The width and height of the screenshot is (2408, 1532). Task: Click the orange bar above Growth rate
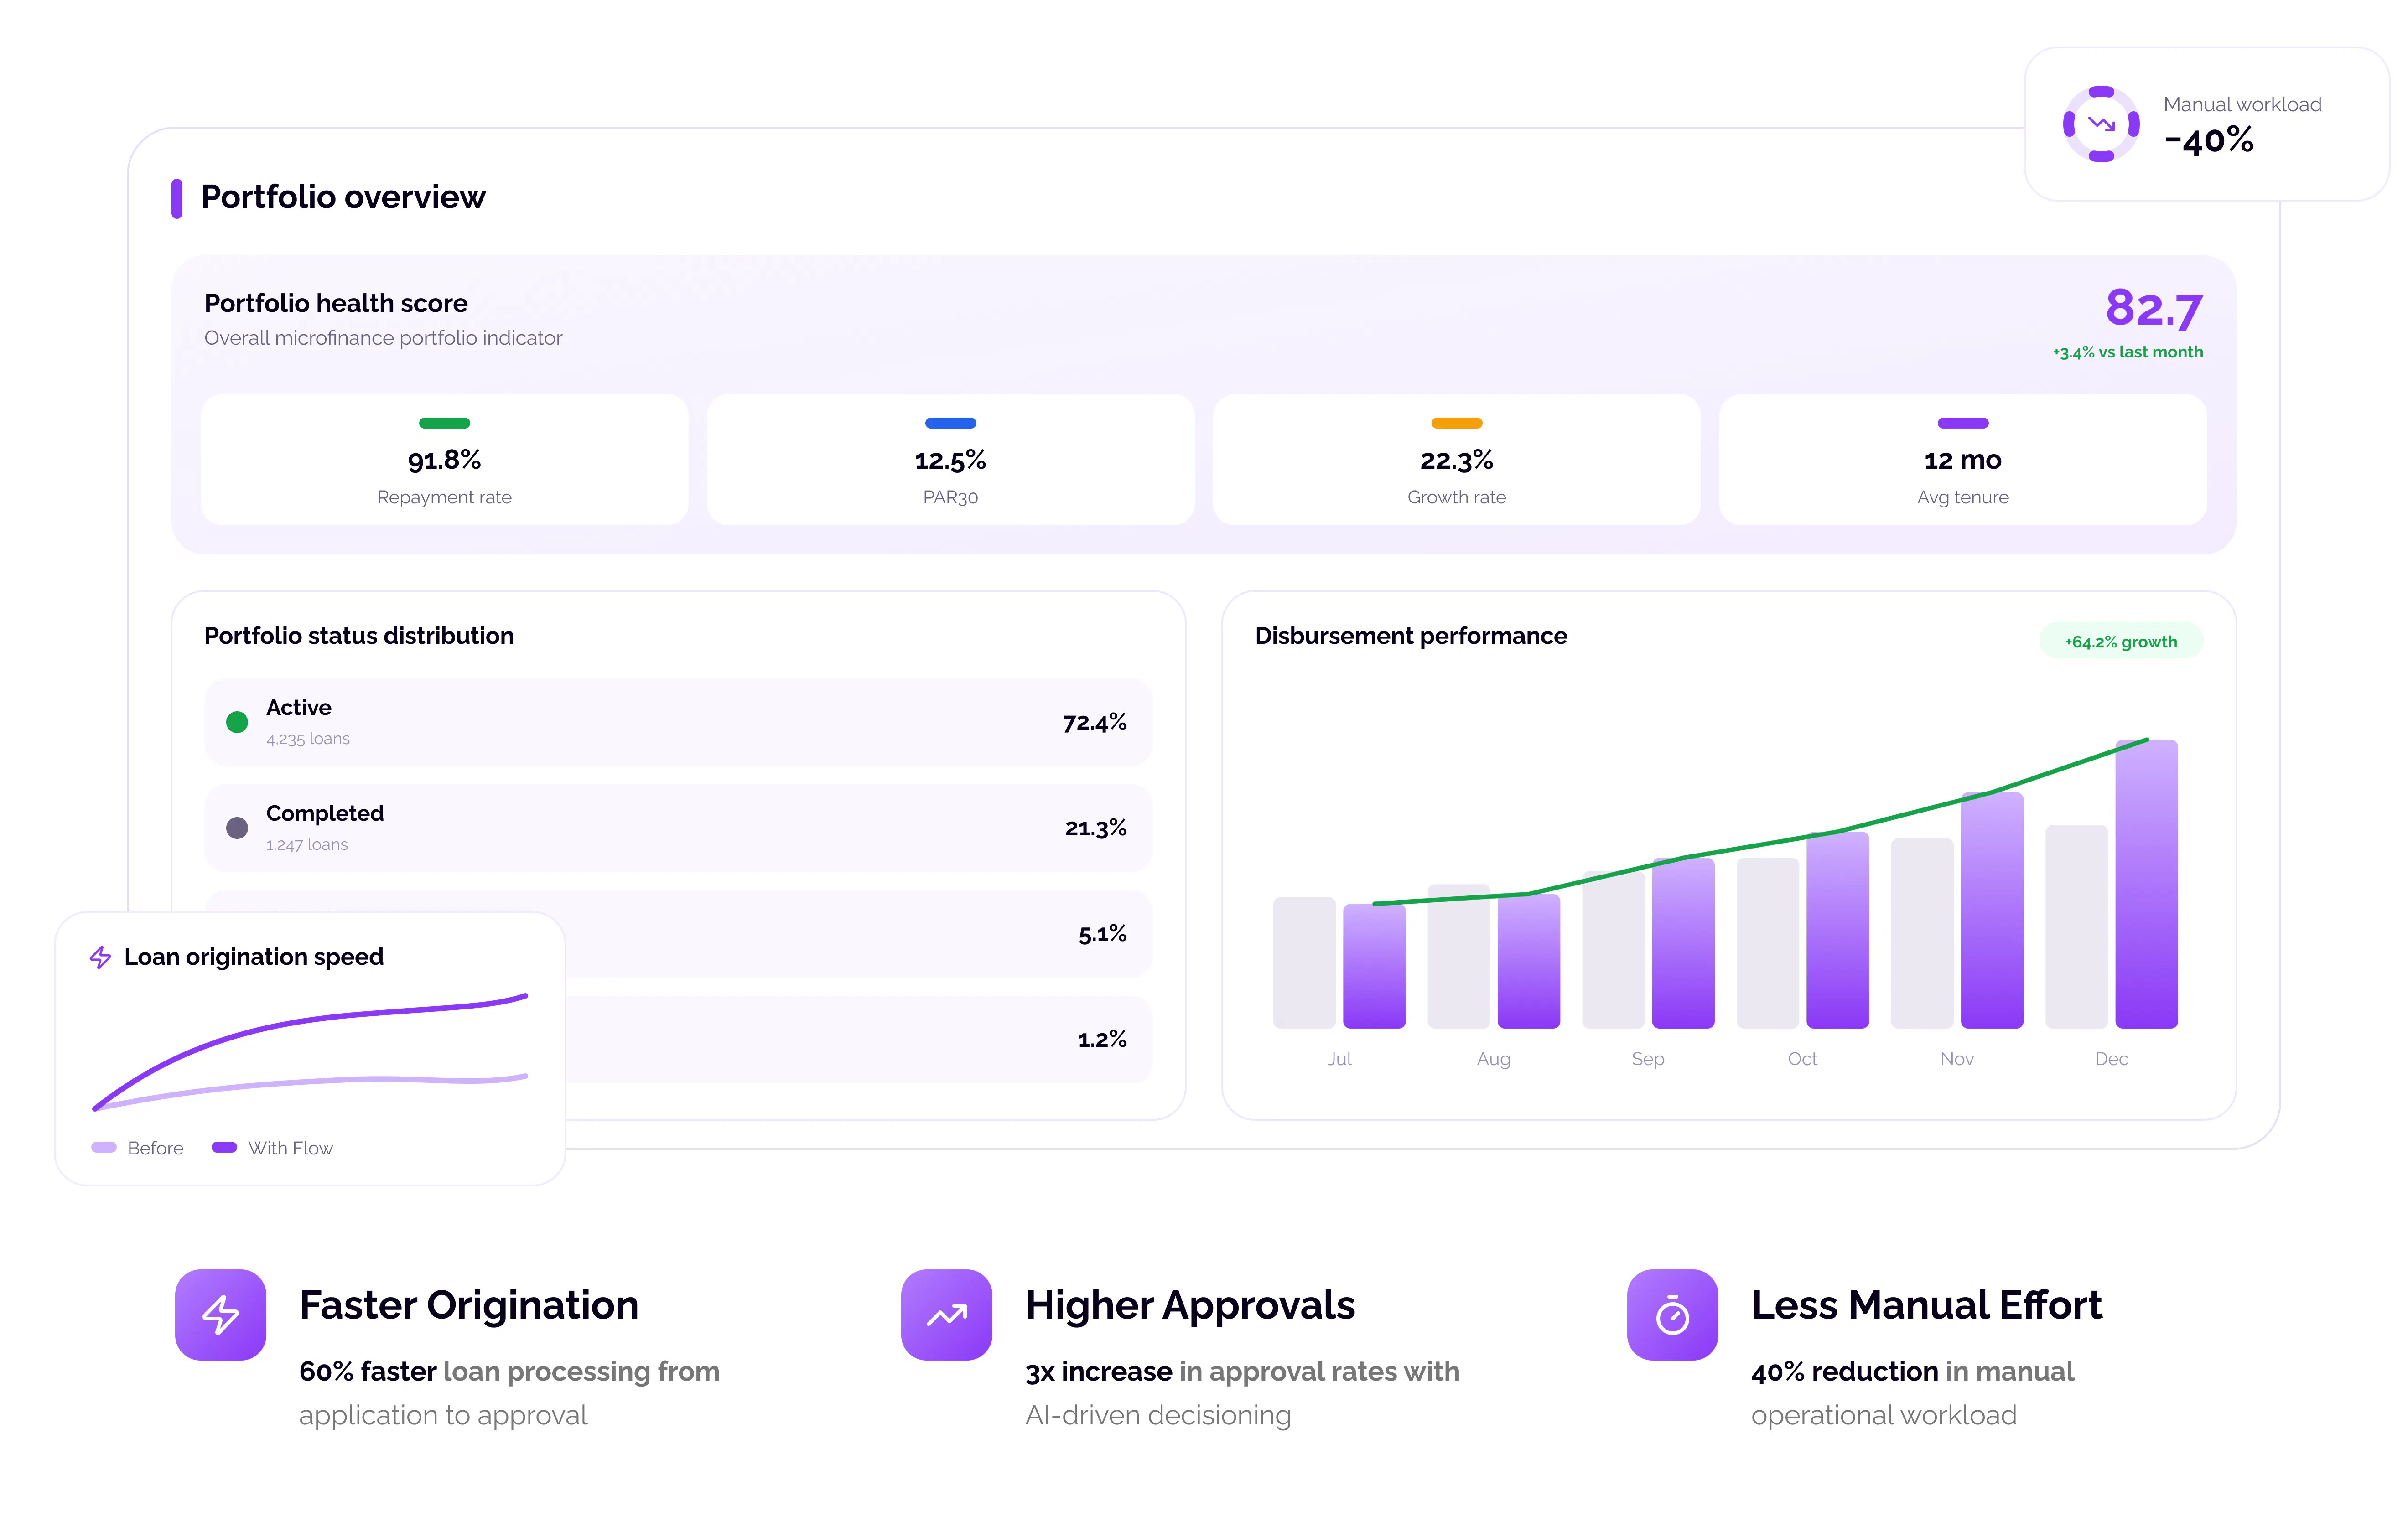tap(1456, 423)
